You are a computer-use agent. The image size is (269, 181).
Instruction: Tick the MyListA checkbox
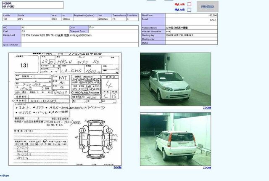pos(189,4)
